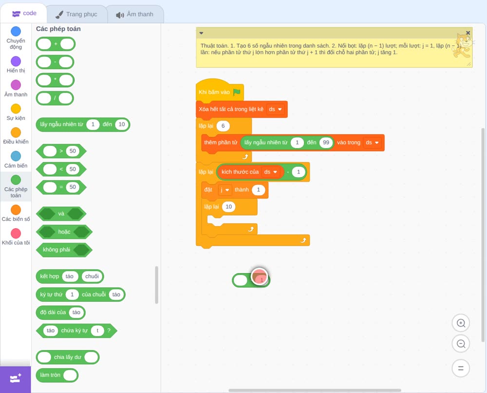
Task: Switch to the Trang phục tab
Action: (76, 14)
